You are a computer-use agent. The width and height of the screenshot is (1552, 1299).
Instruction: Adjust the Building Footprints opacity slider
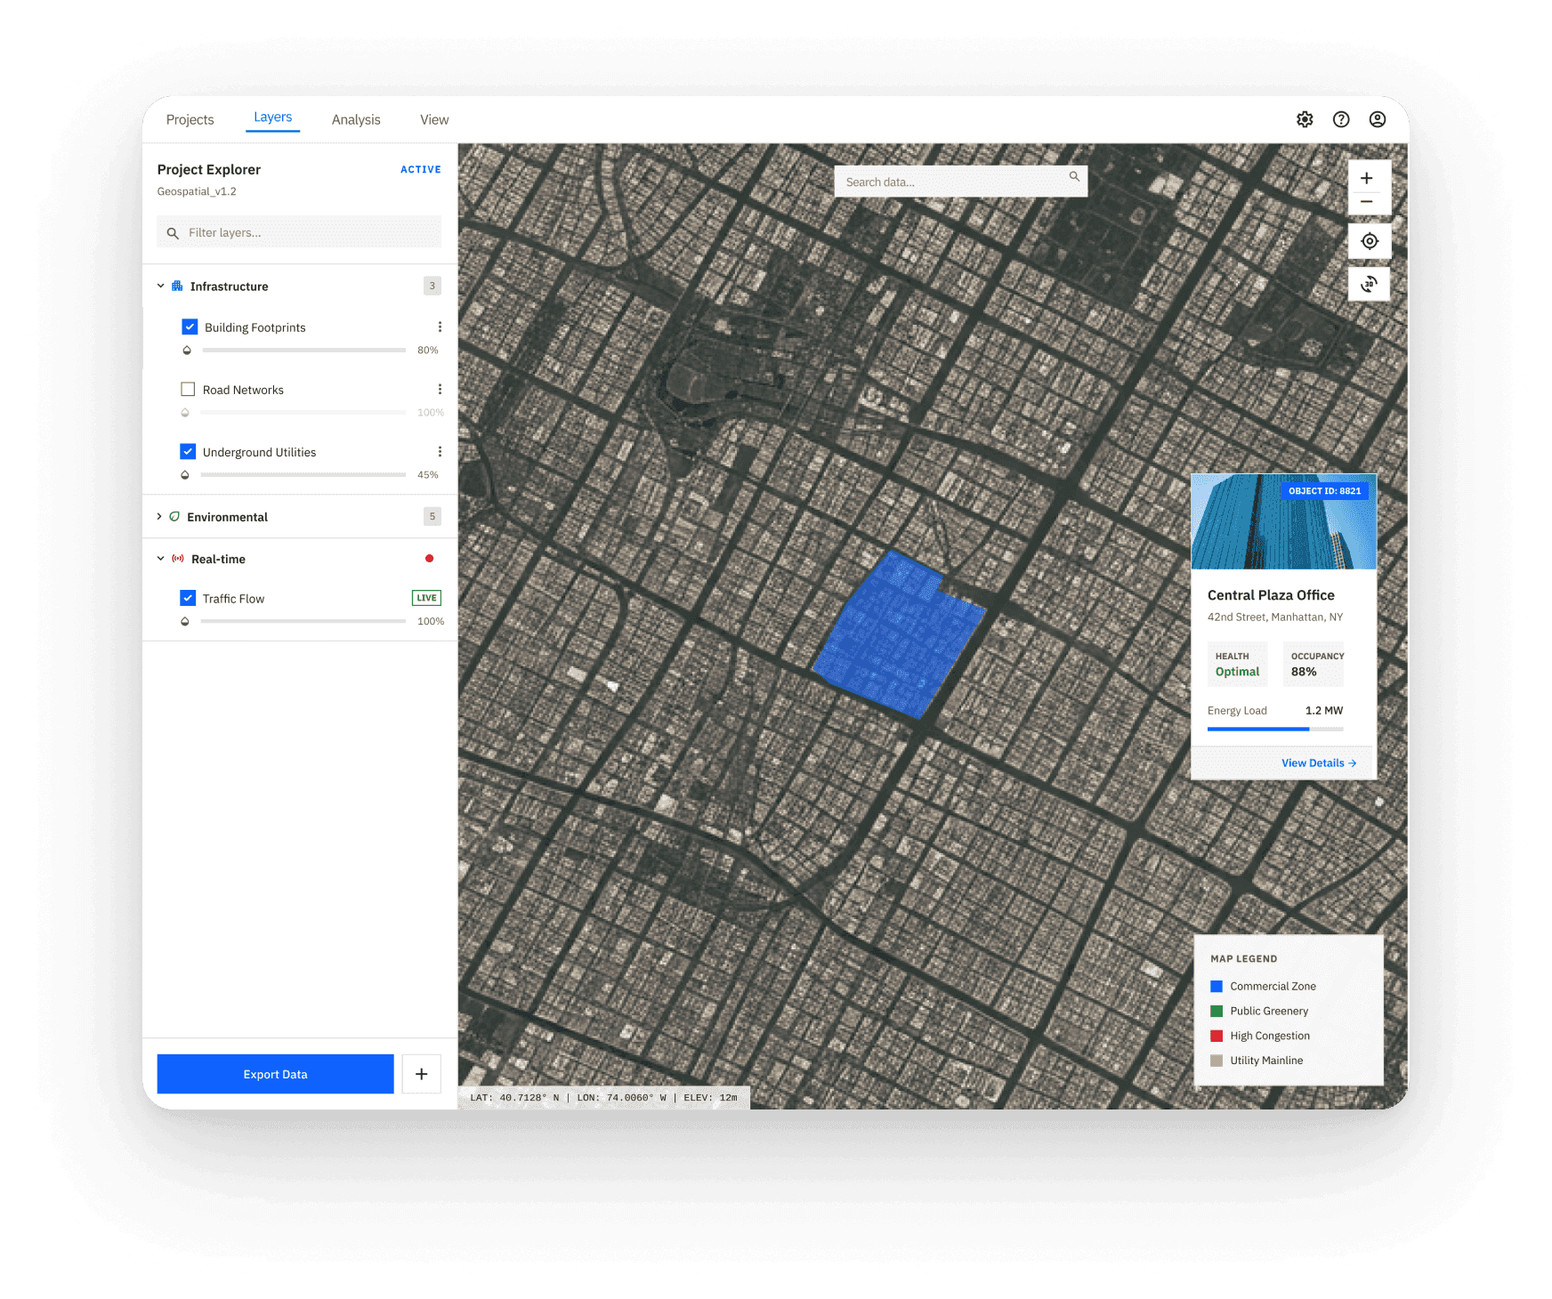click(303, 351)
